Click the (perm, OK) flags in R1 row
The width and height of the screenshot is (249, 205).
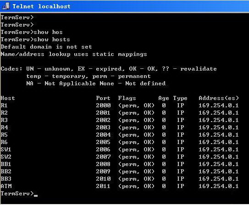tap(136, 105)
